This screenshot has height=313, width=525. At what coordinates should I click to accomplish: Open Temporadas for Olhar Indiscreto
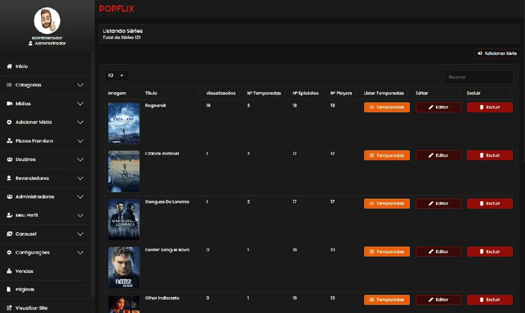point(387,300)
